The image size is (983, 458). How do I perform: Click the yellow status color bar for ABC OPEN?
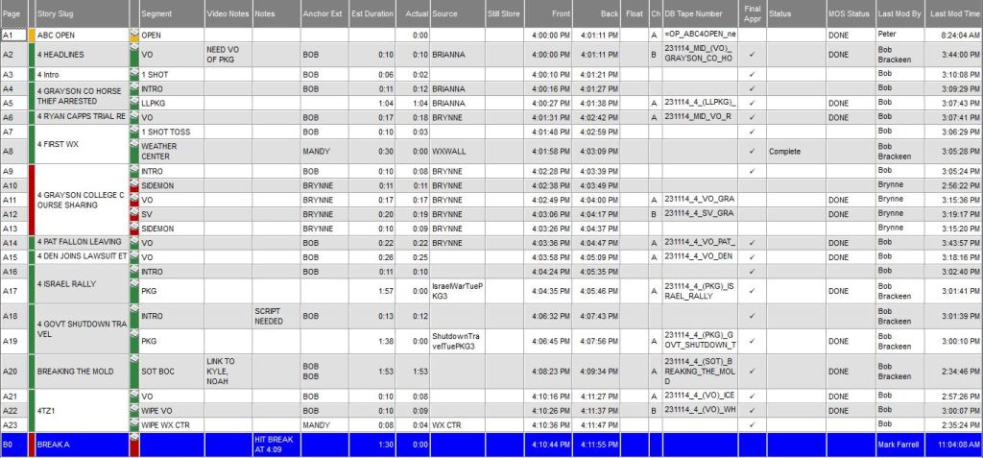31,35
